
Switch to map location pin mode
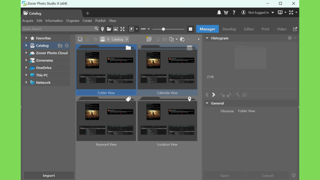pos(102,29)
